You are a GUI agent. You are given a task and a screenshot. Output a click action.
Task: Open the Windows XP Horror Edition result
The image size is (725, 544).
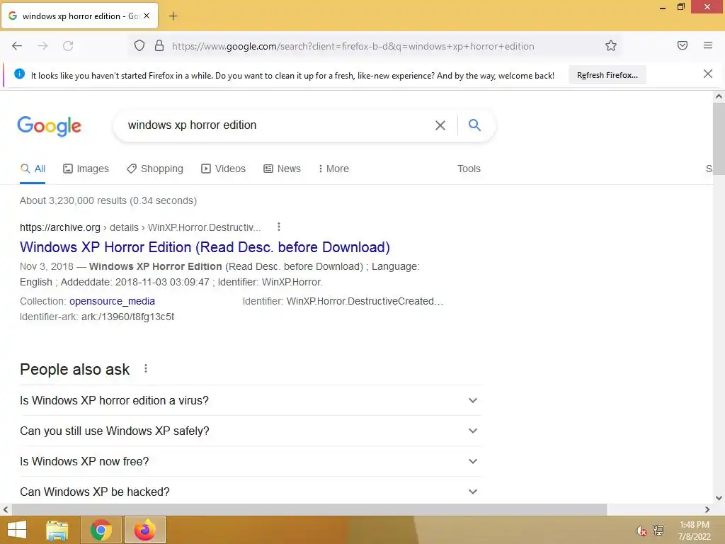(205, 247)
